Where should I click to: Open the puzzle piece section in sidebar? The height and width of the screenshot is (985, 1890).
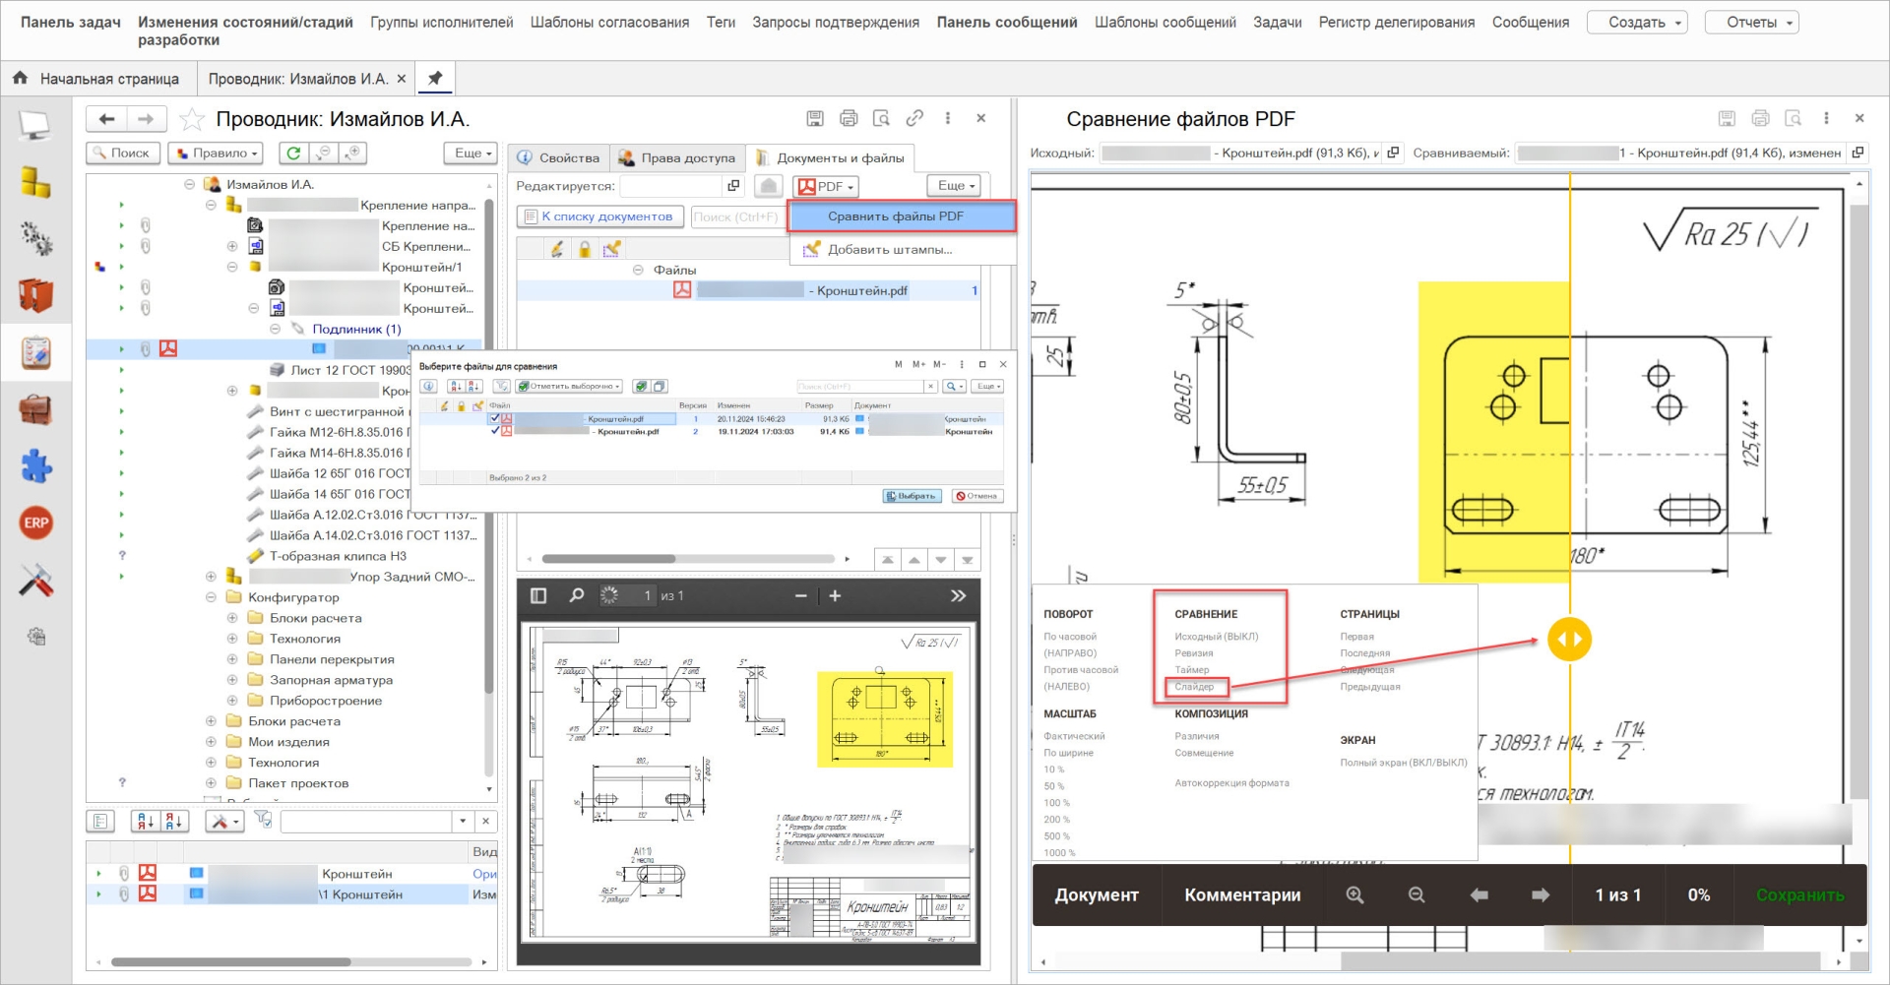click(x=35, y=465)
